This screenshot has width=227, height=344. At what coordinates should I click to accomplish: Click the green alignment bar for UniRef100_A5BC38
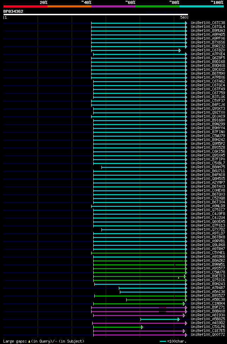[x=157, y=300]
